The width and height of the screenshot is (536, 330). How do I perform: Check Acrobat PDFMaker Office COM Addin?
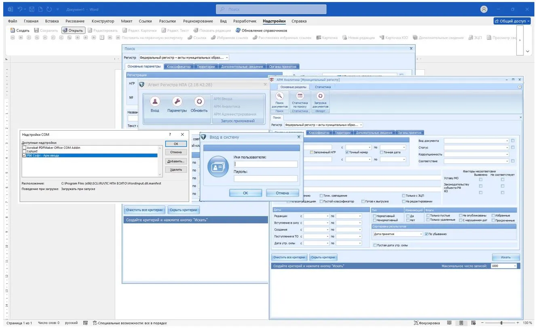(x=25, y=148)
